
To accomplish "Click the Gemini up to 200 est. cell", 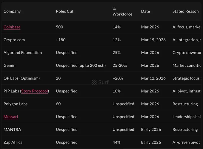I will click(x=81, y=66).
